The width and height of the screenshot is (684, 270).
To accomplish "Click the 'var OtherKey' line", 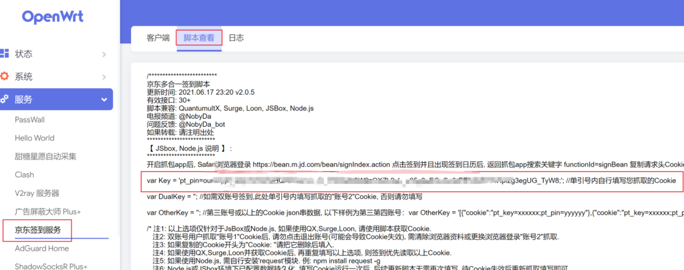I will pyautogui.click(x=415, y=213).
